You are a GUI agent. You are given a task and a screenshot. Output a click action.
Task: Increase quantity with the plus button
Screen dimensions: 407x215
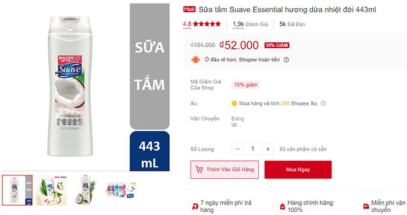[x=268, y=149]
